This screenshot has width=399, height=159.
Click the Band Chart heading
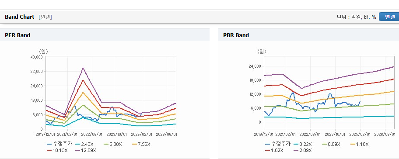point(19,17)
